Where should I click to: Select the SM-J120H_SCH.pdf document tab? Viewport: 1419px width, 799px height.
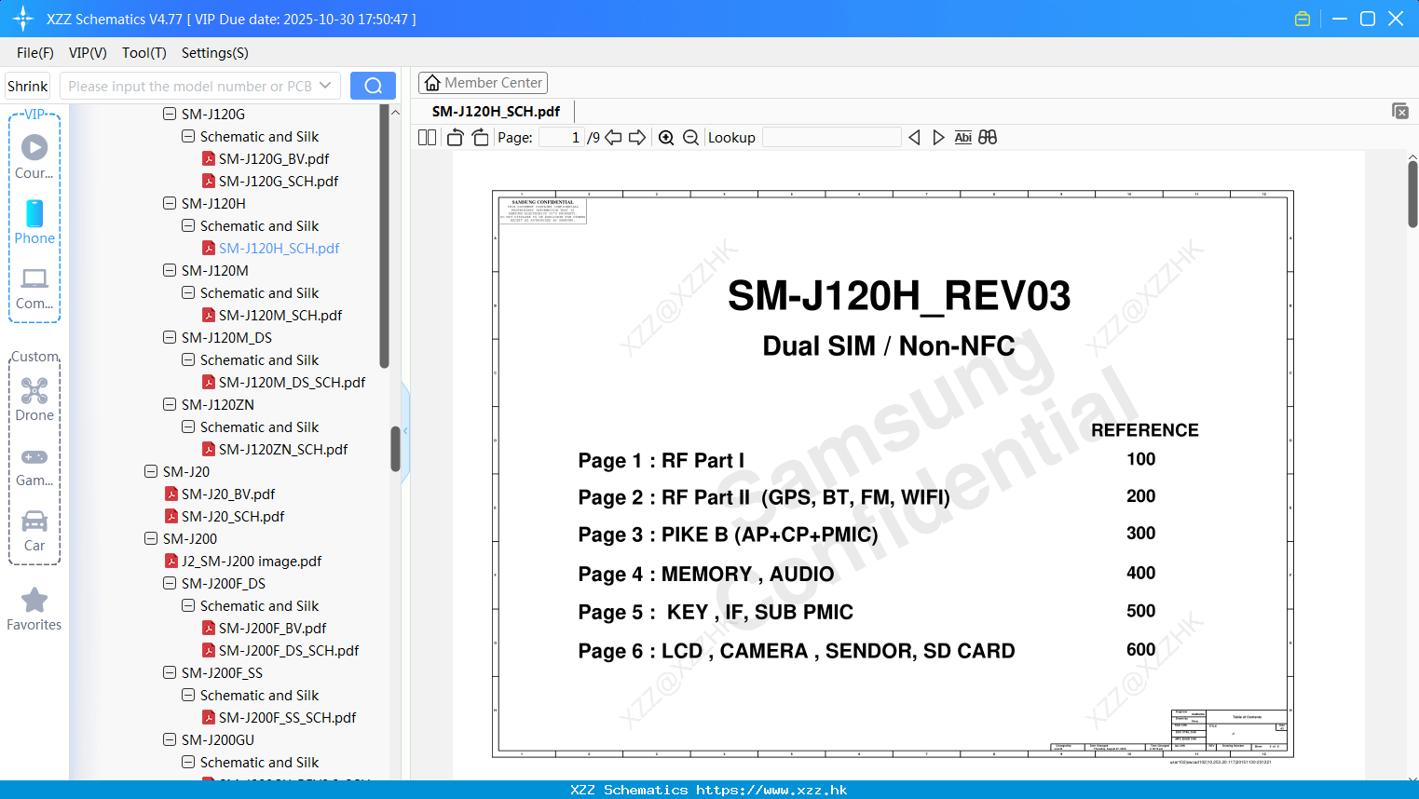coord(496,111)
